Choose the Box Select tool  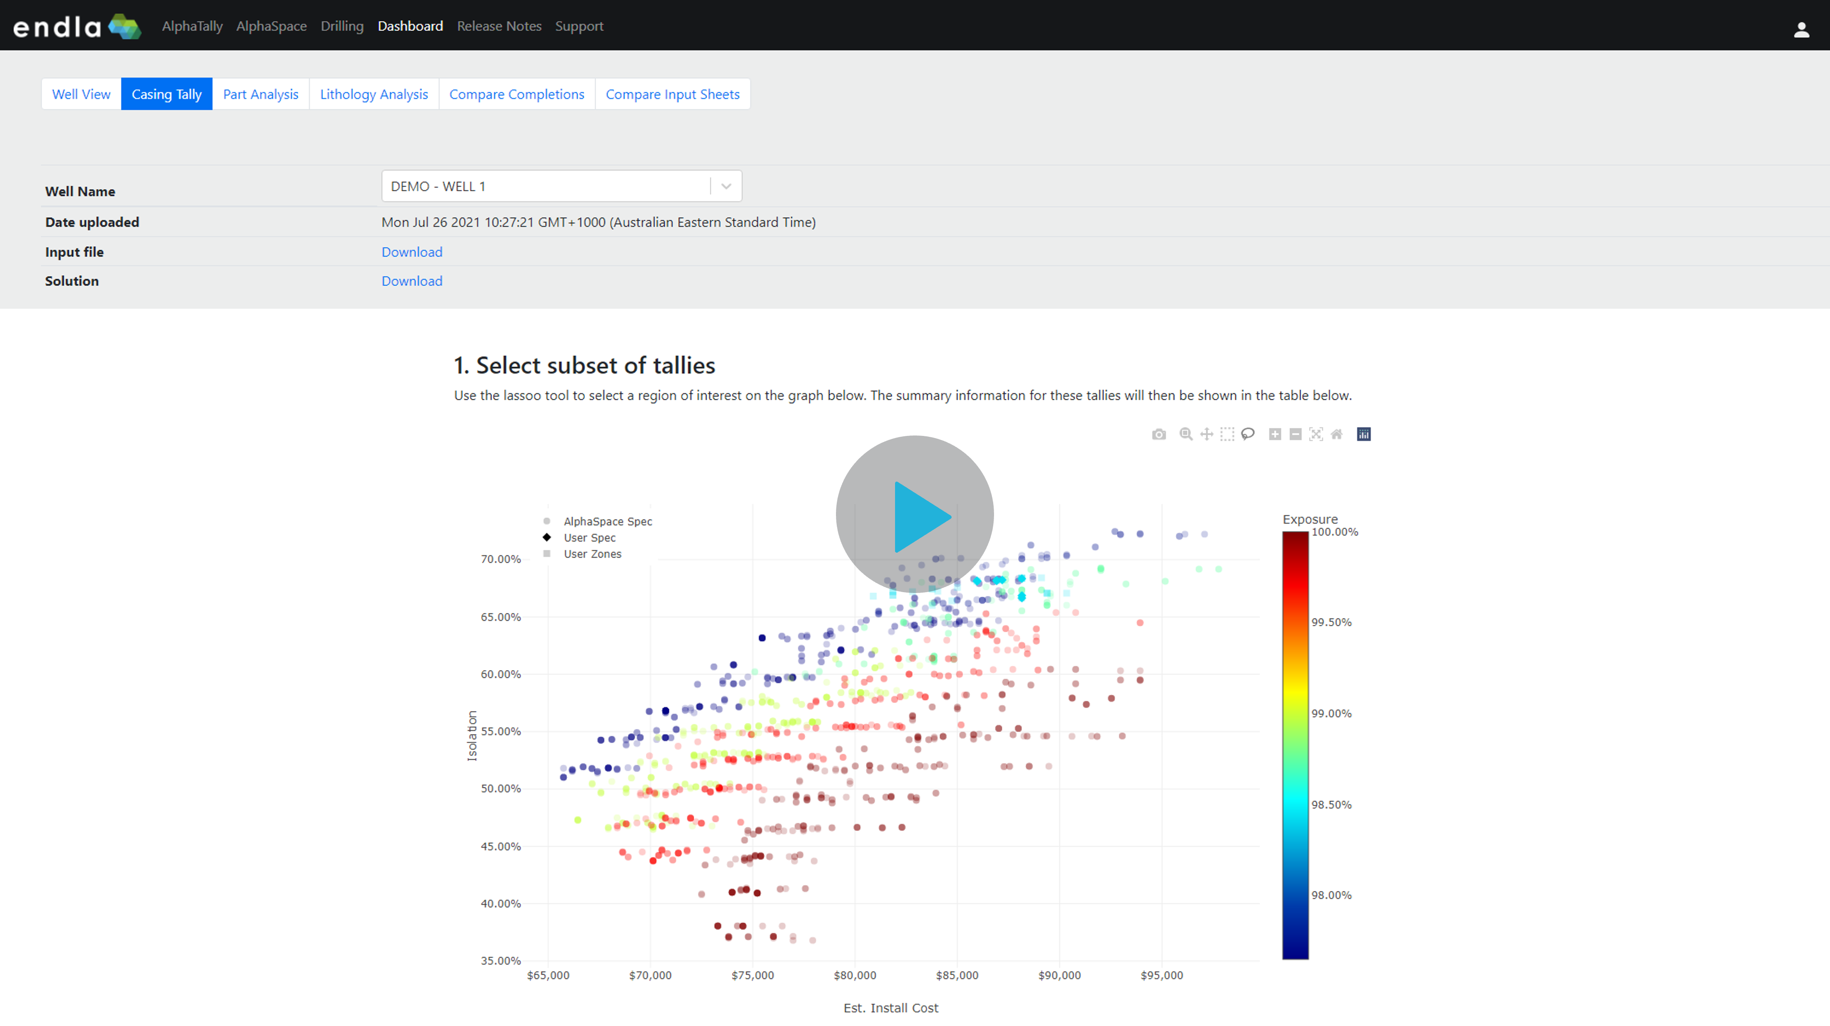[1227, 434]
